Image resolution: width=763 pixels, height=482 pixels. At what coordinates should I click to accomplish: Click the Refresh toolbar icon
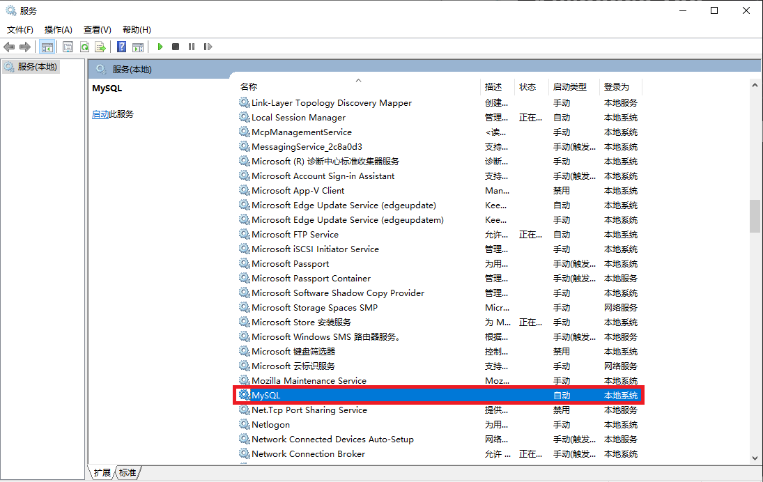(84, 47)
